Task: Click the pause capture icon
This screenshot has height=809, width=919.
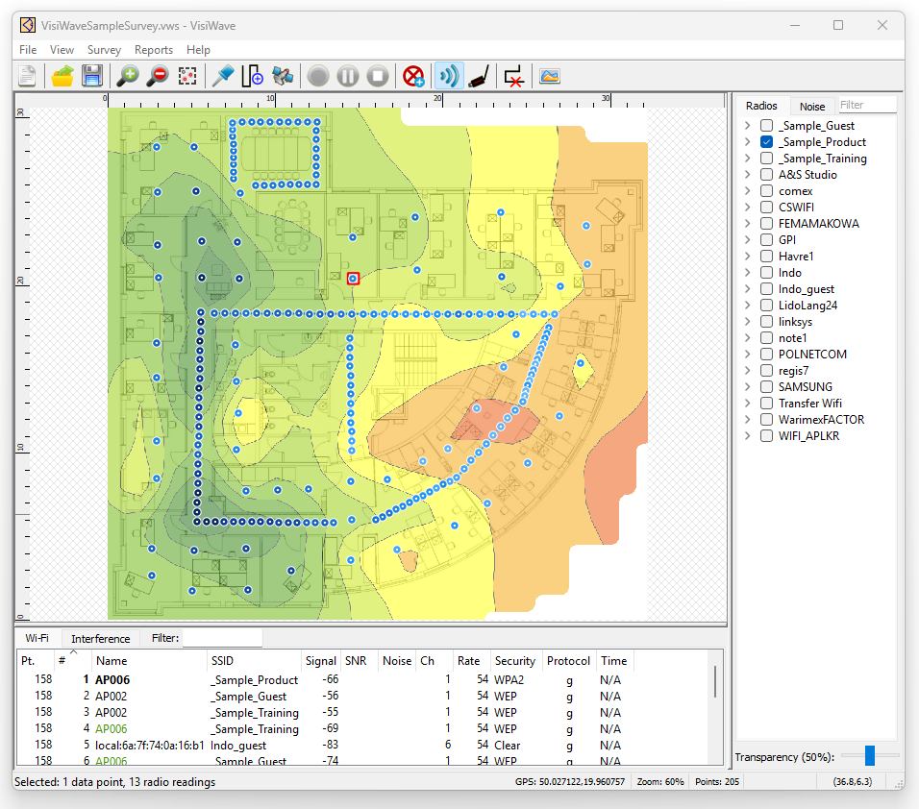Action: [x=347, y=75]
